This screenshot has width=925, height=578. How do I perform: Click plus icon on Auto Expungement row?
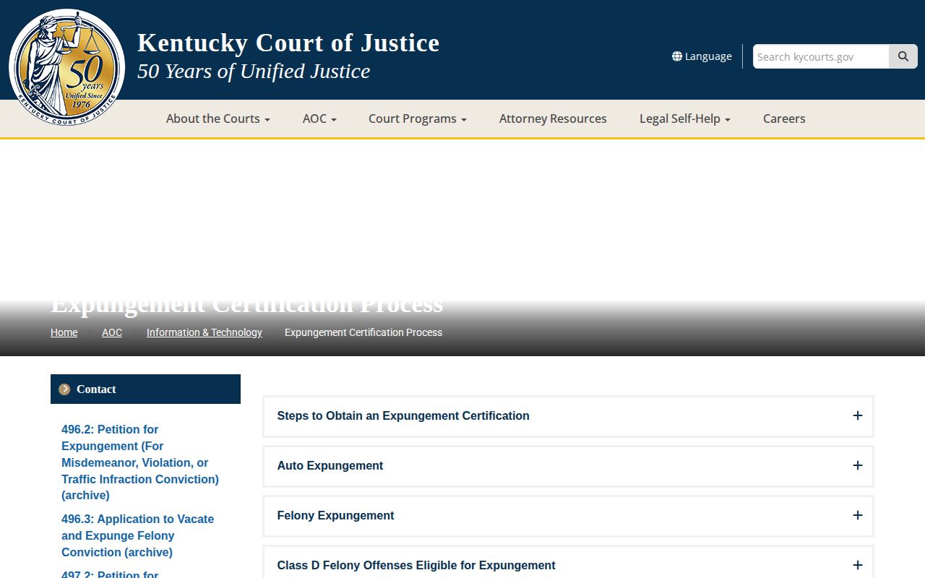point(858,465)
